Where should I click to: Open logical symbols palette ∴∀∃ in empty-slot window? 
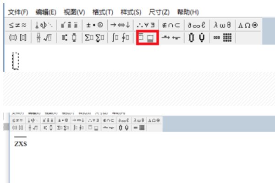point(146,25)
